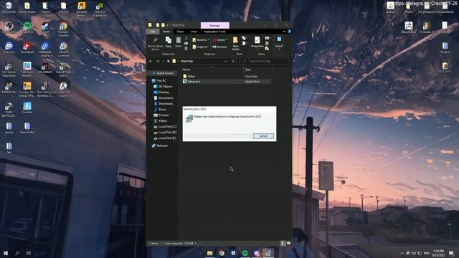Click the taskbar search magnifier
The image size is (459, 258).
[x=17, y=253]
